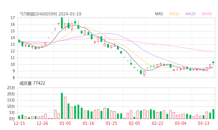Screen dimensions: 218x130
Task: Click the chart title *ST熊猫[SH600599] 2024-03-19
Action: [50, 14]
